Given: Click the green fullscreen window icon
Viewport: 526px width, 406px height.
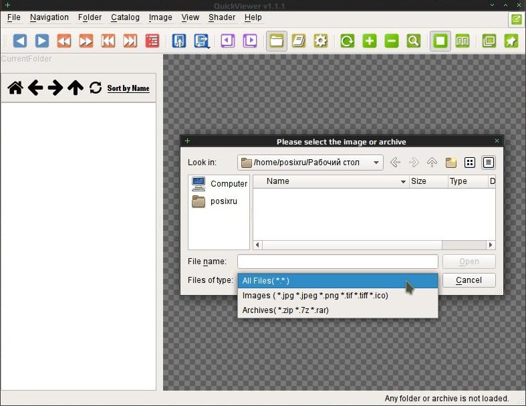Looking at the screenshot, I should 489,41.
